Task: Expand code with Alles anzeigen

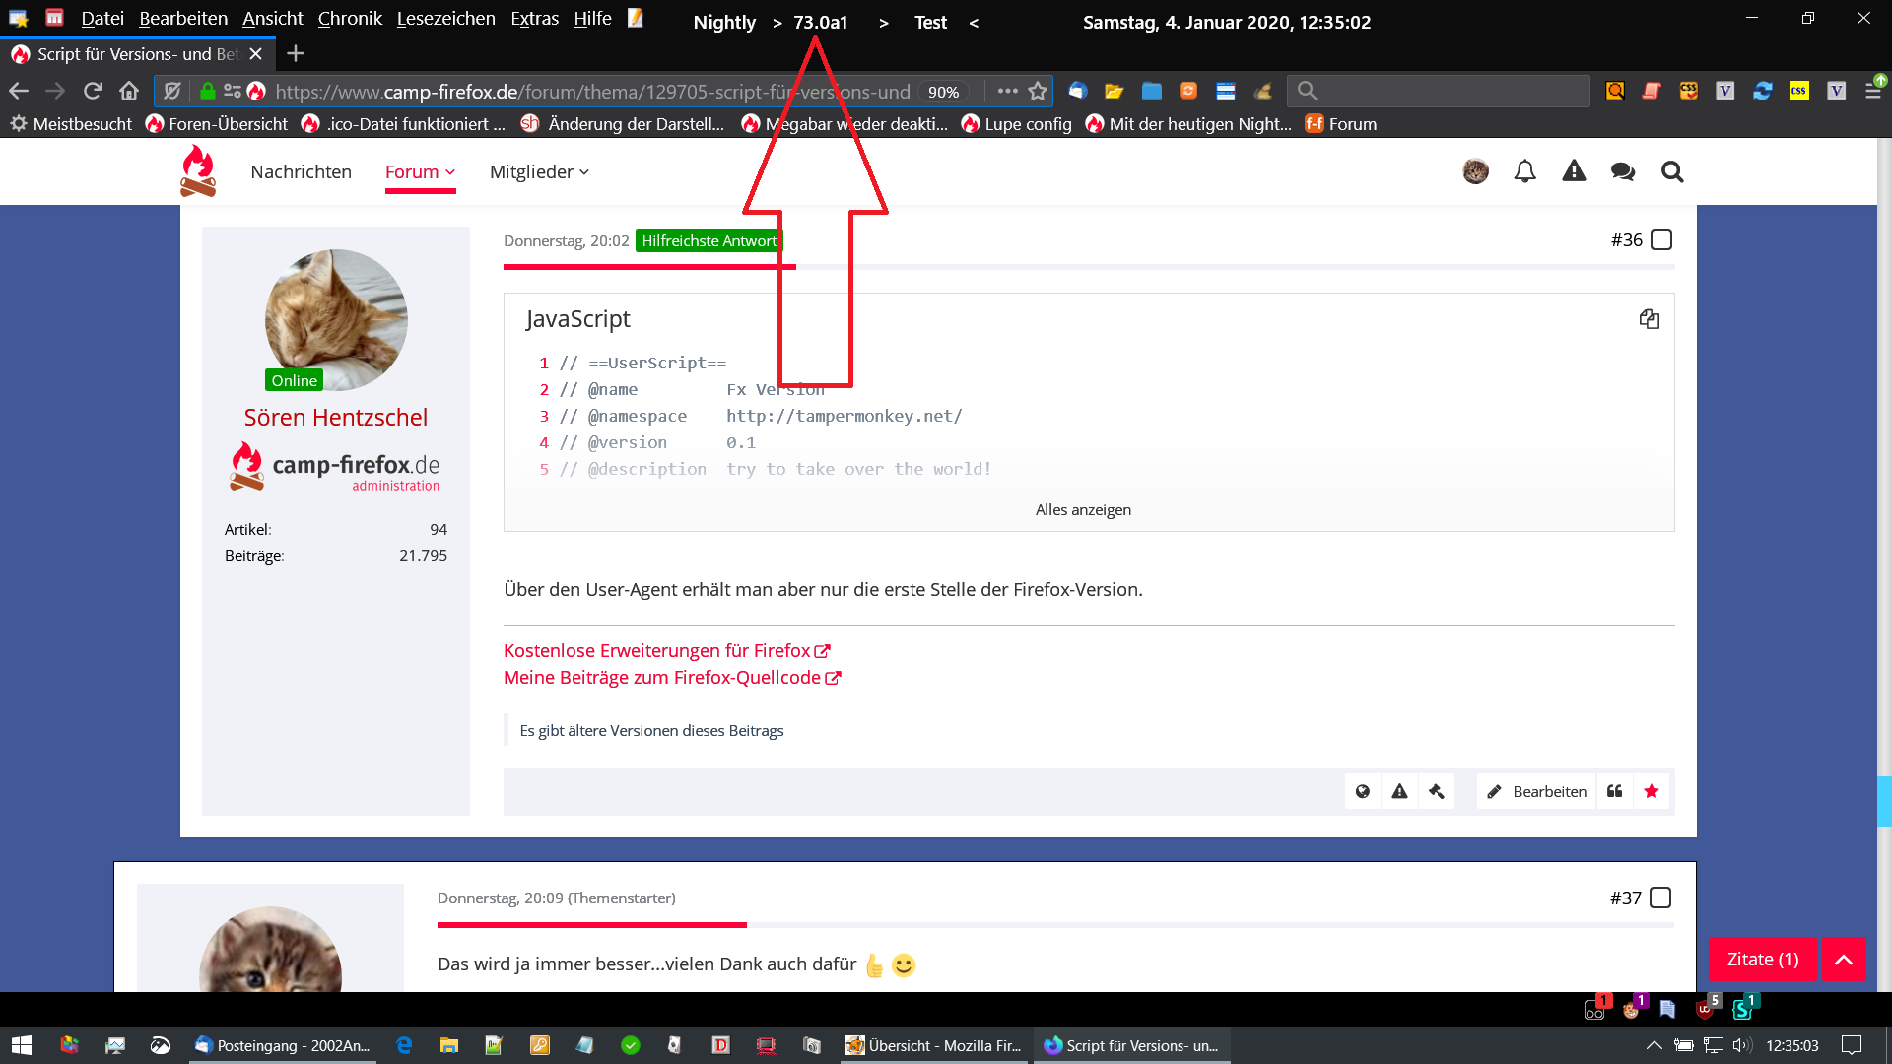Action: tap(1083, 509)
